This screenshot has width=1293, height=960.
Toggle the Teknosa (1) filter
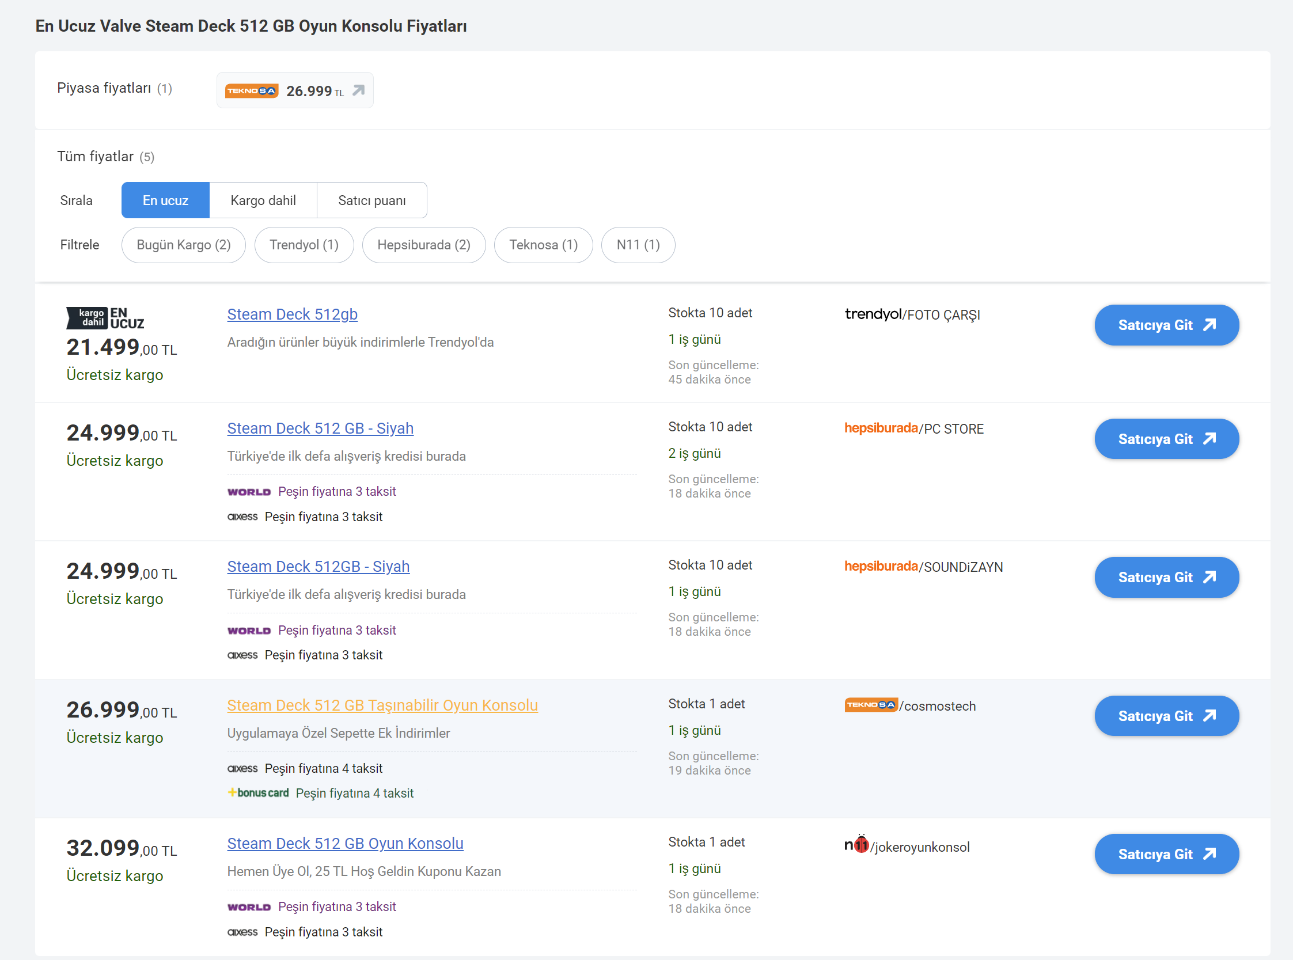coord(543,245)
